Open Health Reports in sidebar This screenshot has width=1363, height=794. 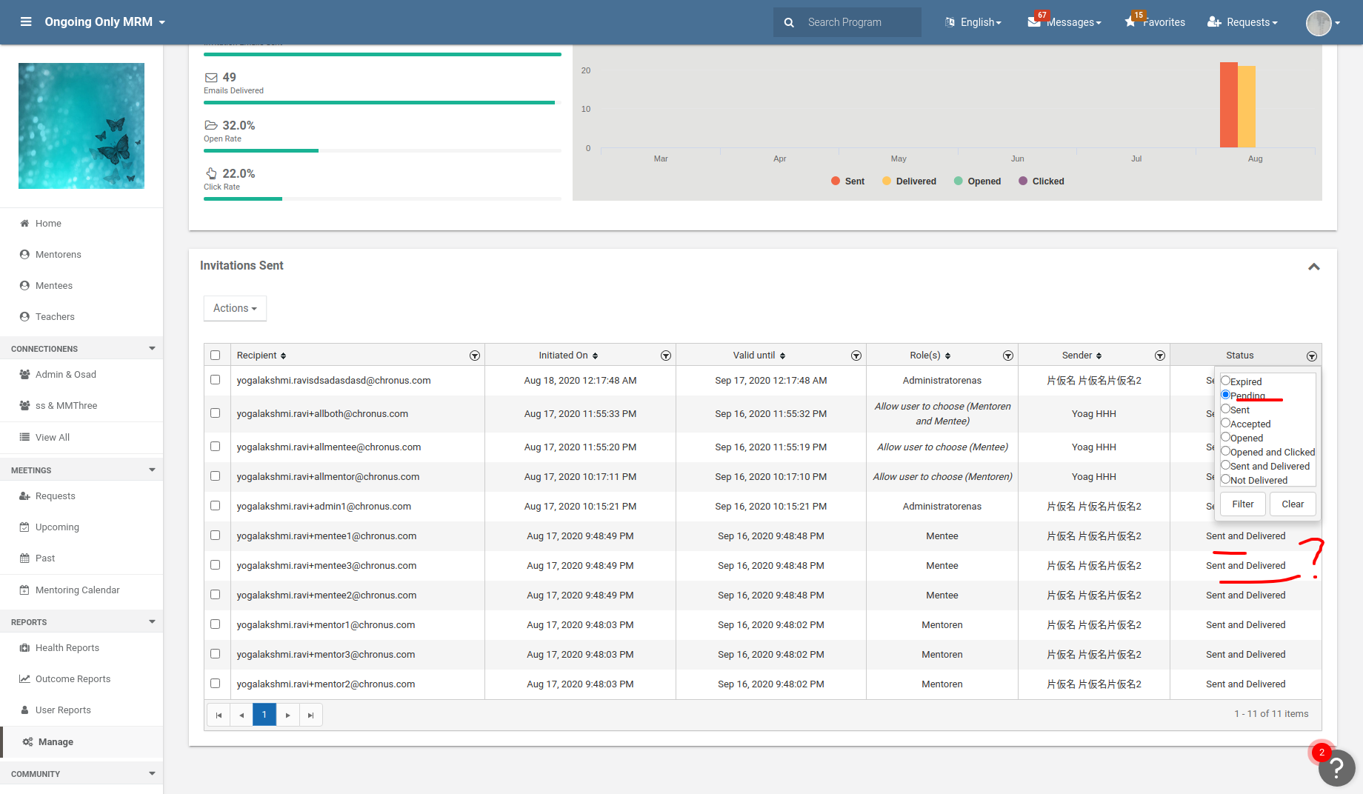coord(67,648)
